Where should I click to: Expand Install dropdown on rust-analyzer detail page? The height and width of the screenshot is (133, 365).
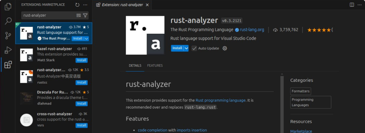pos(186,48)
